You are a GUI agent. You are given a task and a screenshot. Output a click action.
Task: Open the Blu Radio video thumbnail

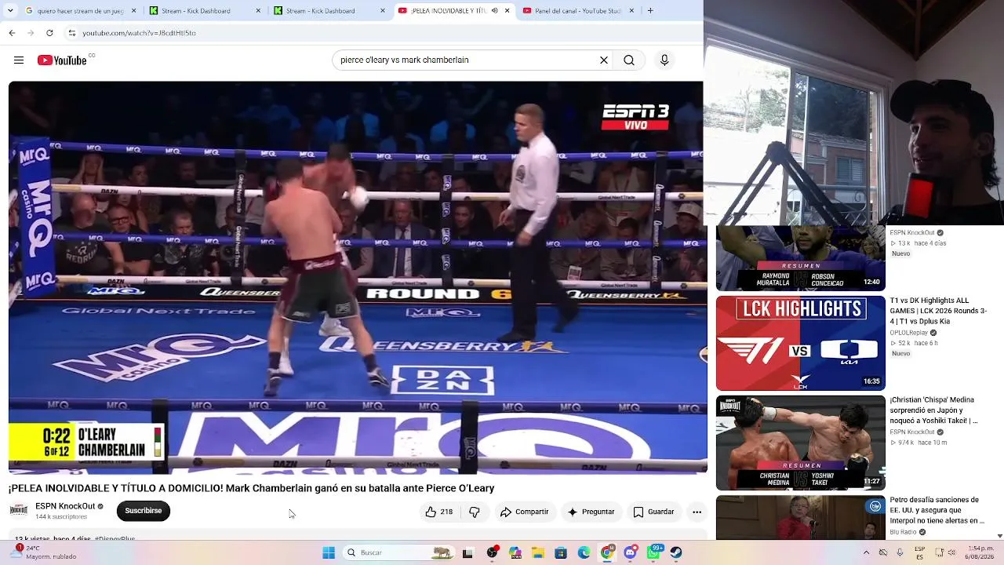[x=800, y=518]
